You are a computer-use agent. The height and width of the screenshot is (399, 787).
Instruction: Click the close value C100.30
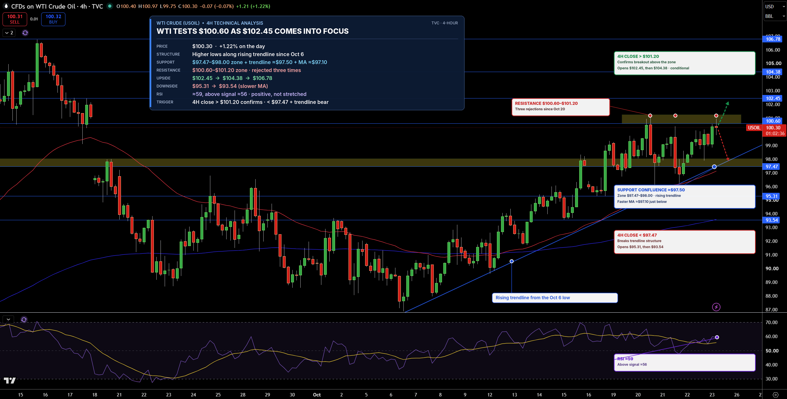pyautogui.click(x=188, y=6)
